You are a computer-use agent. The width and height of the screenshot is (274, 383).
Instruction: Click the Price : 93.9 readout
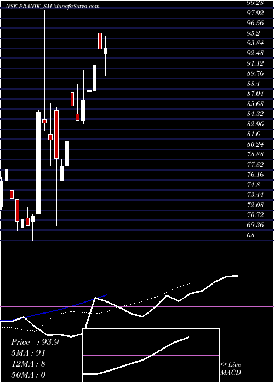point(35,342)
